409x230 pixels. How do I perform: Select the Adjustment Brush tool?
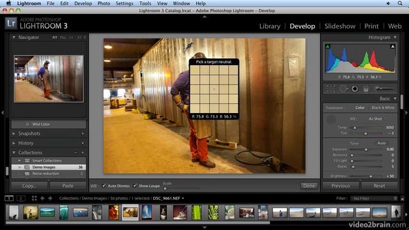pyautogui.click(x=383, y=89)
